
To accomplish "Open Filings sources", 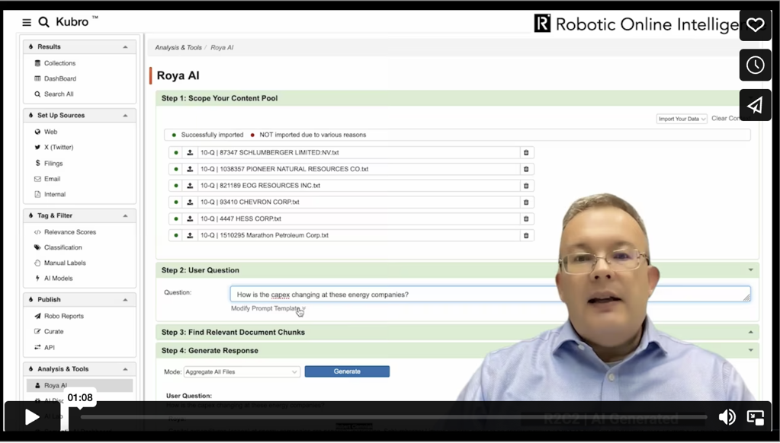I will pos(53,164).
